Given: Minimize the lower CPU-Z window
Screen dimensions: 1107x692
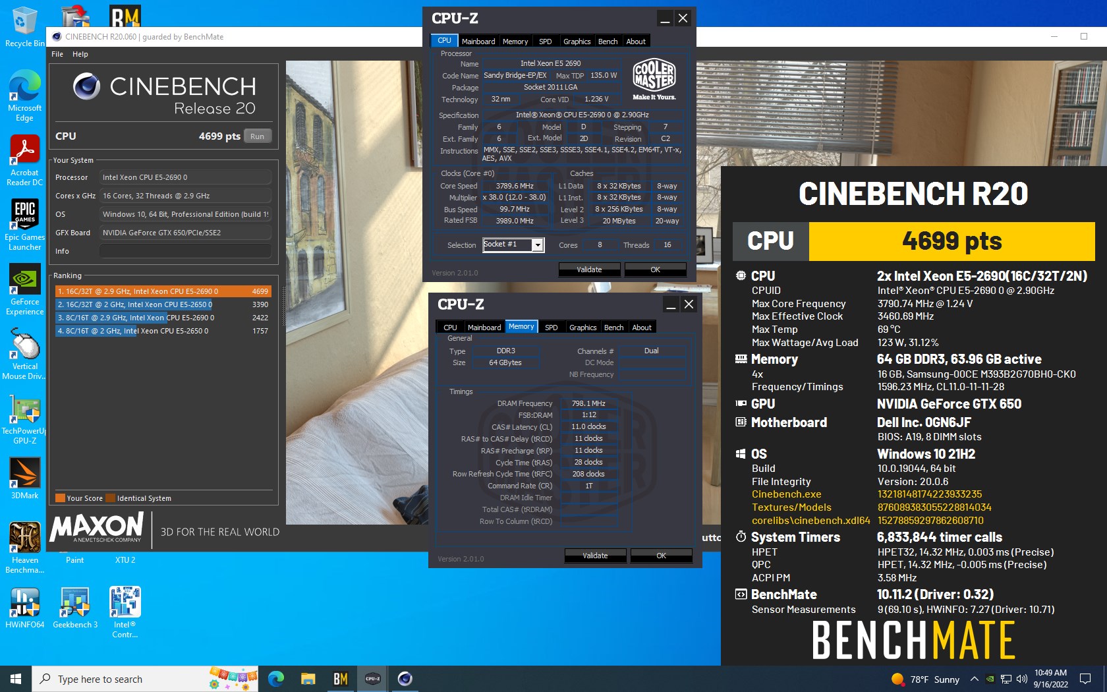Looking at the screenshot, I should [671, 304].
